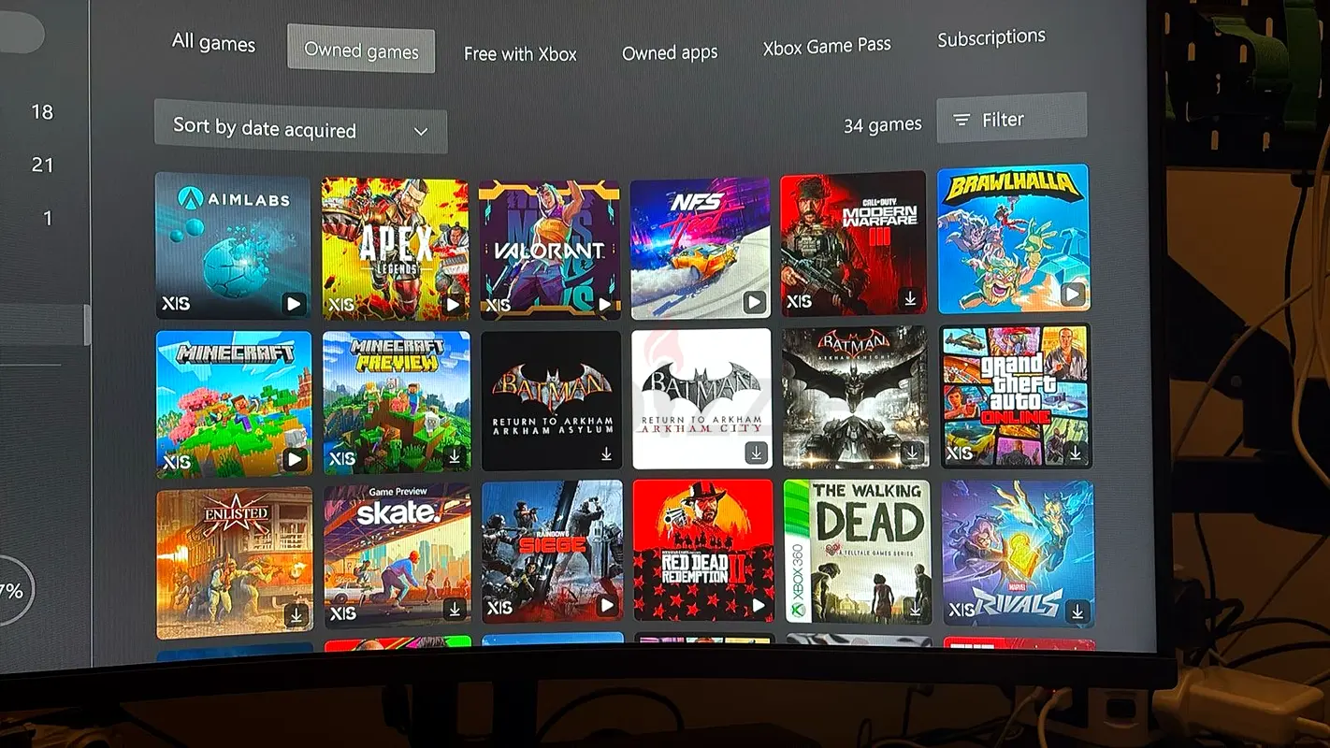This screenshot has height=748, width=1330.
Task: Open the Call of Duty Modern Warfare III cover
Action: pos(853,243)
